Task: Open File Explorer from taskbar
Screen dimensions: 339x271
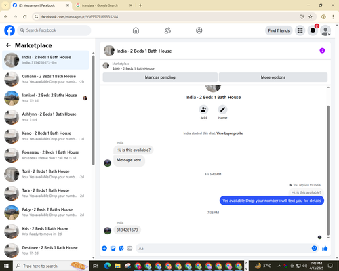Action: coord(117,266)
